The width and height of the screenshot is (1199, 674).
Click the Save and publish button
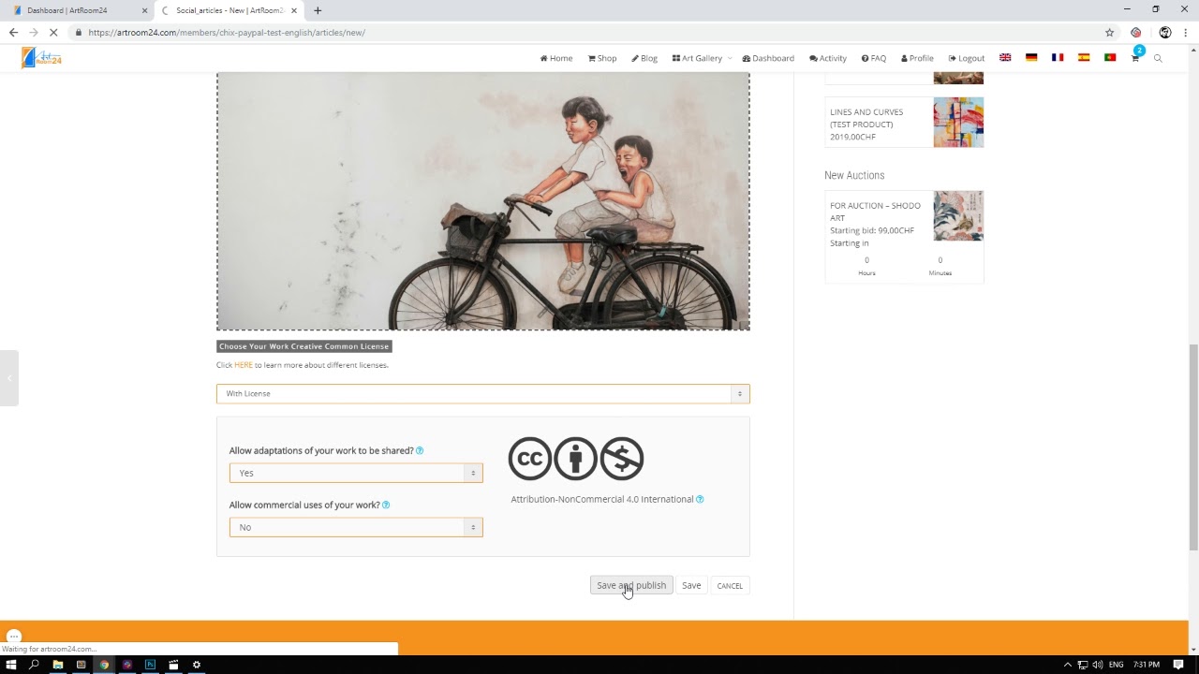[631, 585]
